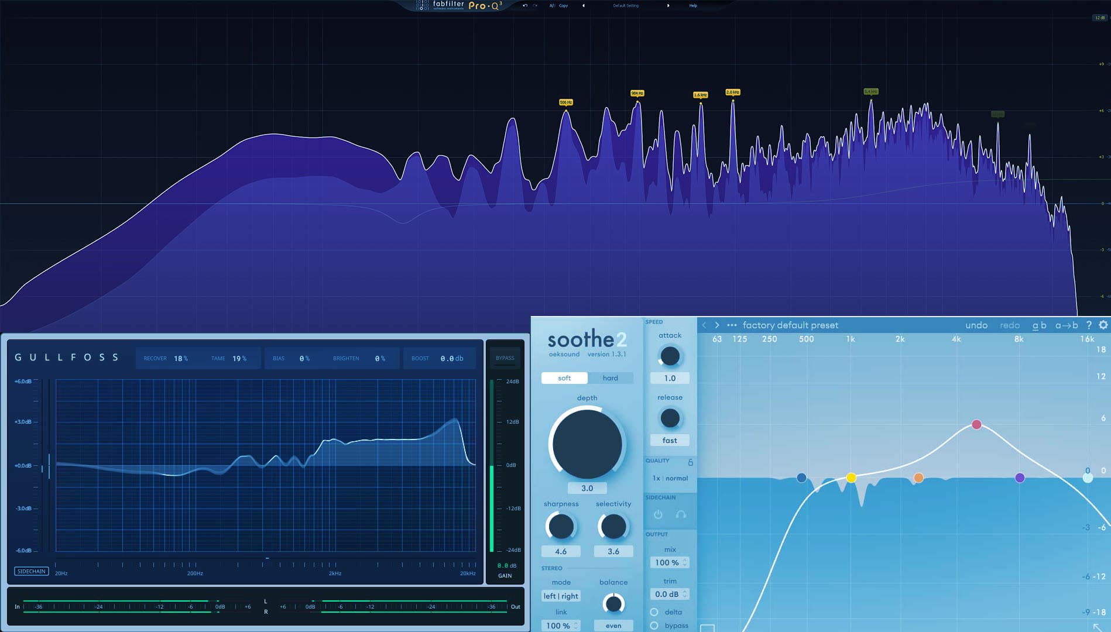This screenshot has width=1111, height=632.
Task: Open the 1x normal quality selector
Action: pos(670,478)
